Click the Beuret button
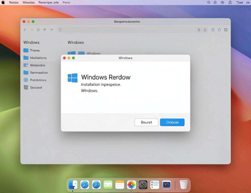251x193 pixels. pos(146,122)
